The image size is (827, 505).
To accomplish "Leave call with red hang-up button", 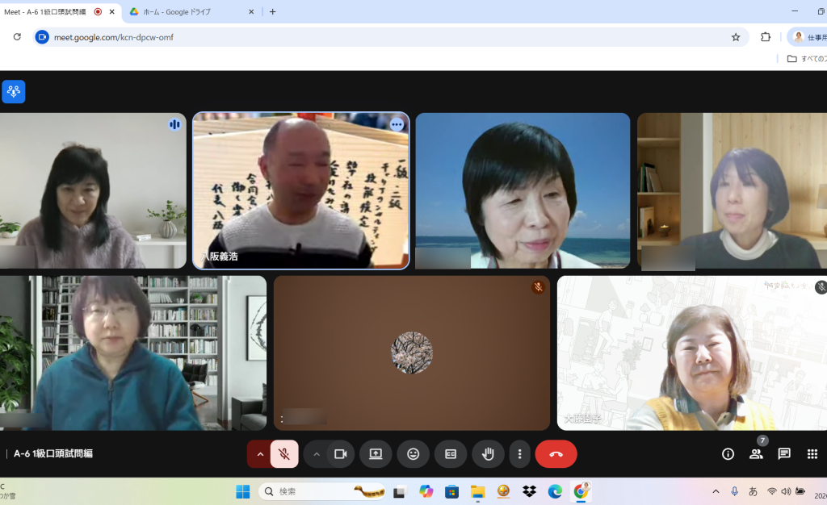I will 556,454.
